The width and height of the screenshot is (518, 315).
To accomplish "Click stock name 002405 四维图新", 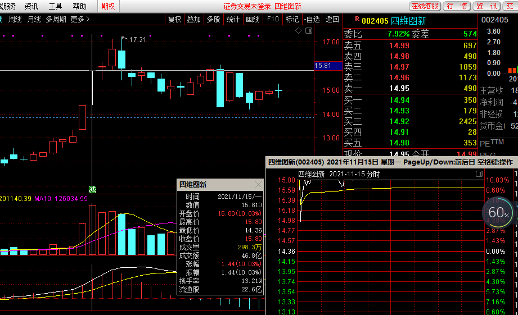I will pos(394,21).
